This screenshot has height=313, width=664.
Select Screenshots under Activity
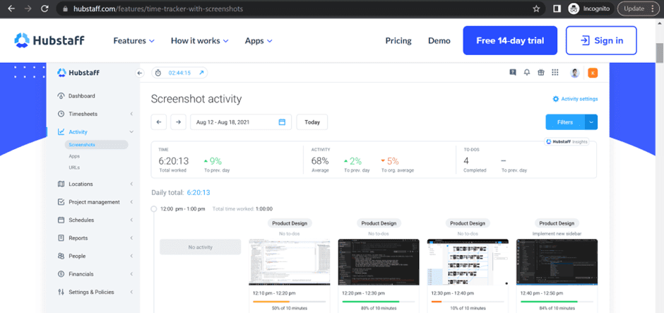point(96,145)
